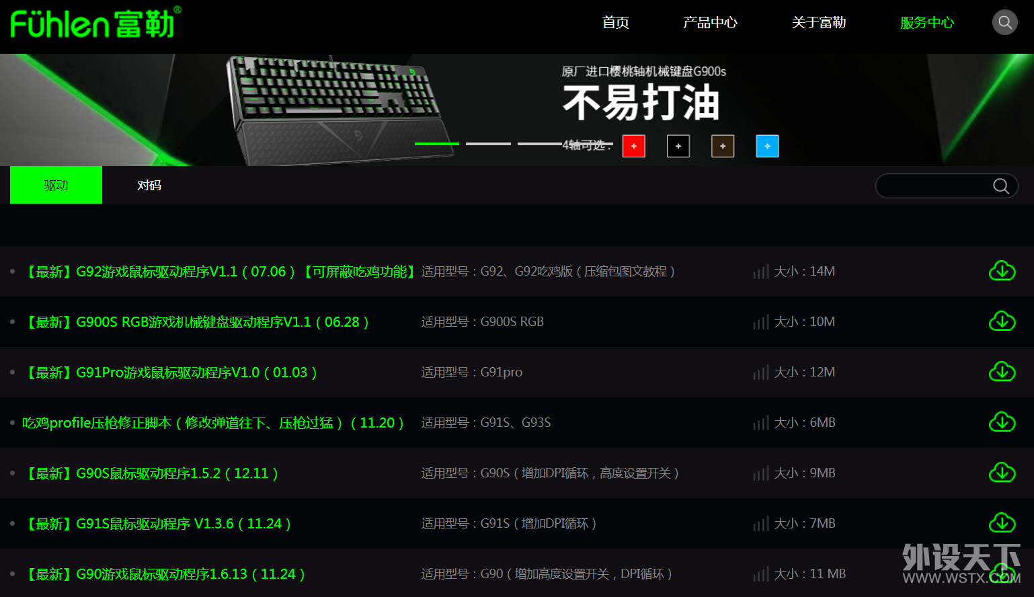Click 原厂进口樱桃轴机械键盘G900s caption

coord(644,71)
